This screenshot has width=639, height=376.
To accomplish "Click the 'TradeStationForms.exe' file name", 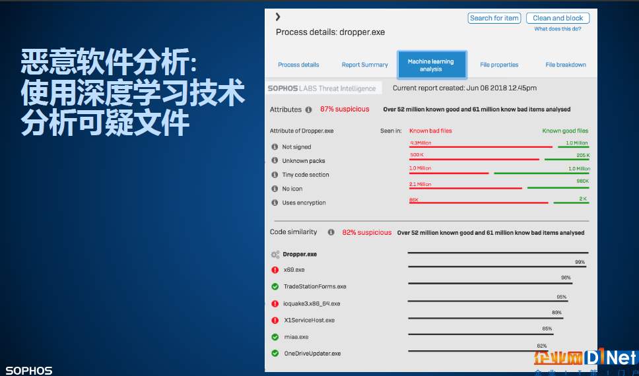I will tap(315, 286).
